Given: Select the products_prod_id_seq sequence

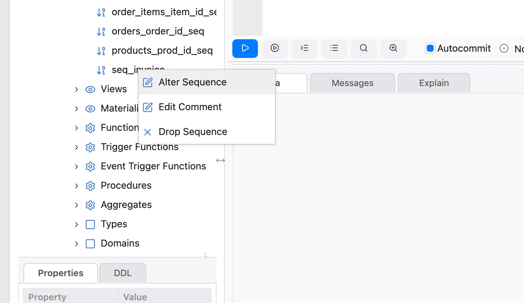Looking at the screenshot, I should pos(162,51).
